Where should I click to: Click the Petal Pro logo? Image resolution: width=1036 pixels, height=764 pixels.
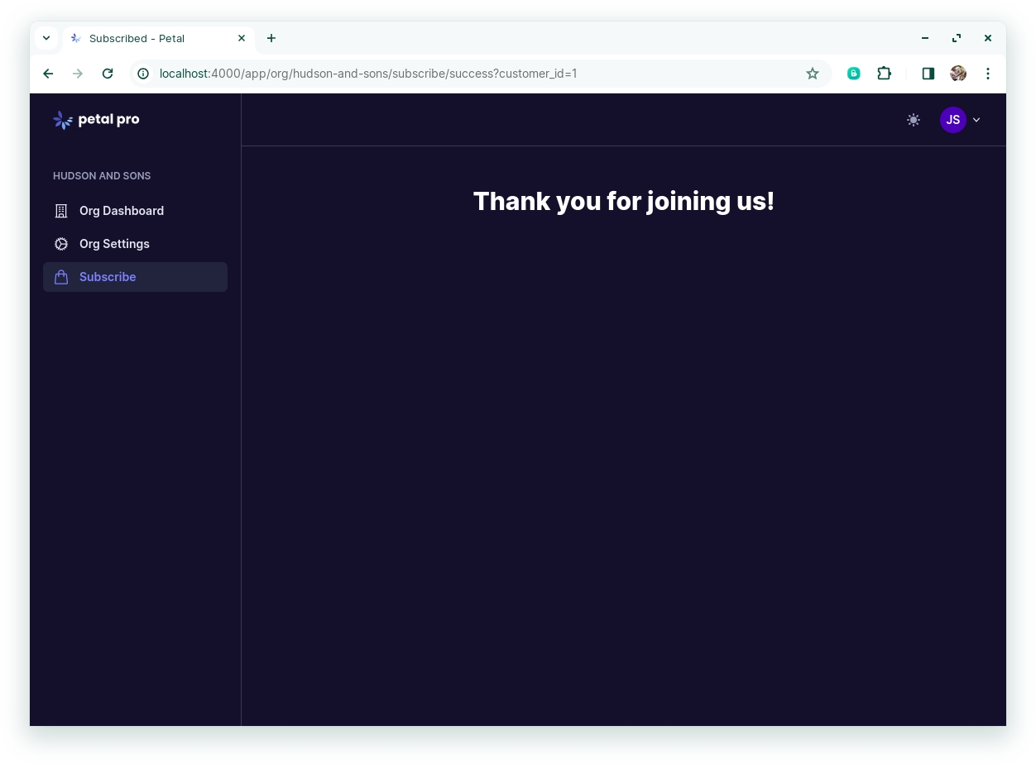point(96,120)
